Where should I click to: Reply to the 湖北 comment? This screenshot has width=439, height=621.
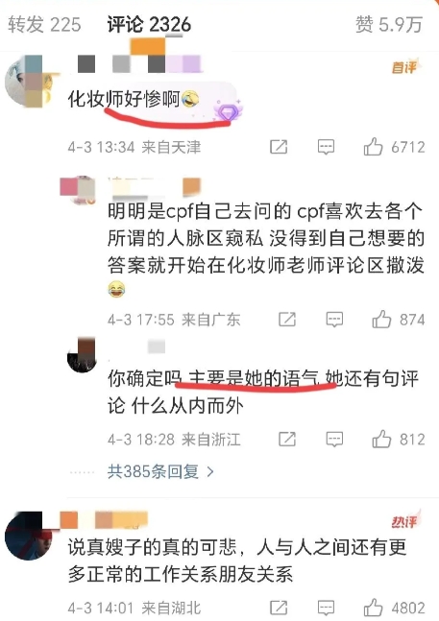[x=326, y=608]
